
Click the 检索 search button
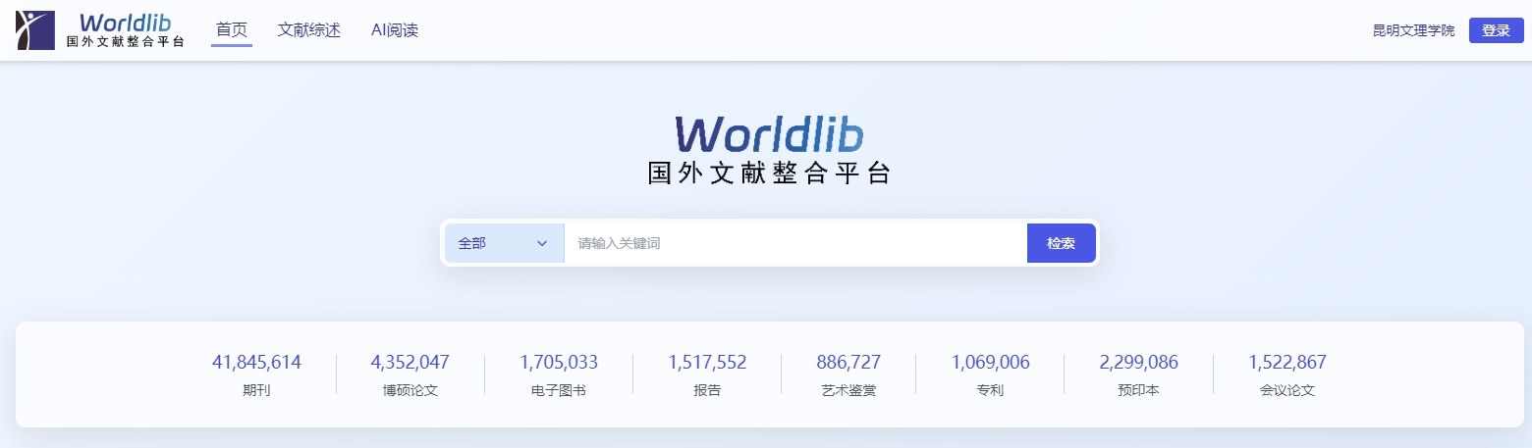(x=1061, y=243)
